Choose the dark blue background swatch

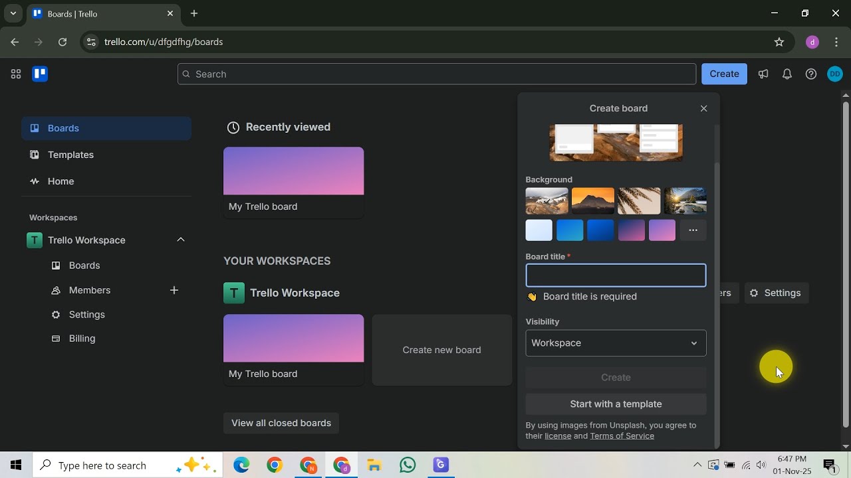(x=600, y=230)
